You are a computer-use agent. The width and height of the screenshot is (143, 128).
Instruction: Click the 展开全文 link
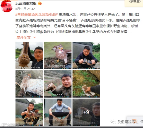[x=23, y=37]
